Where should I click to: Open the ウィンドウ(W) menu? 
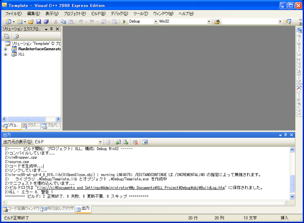163,14
